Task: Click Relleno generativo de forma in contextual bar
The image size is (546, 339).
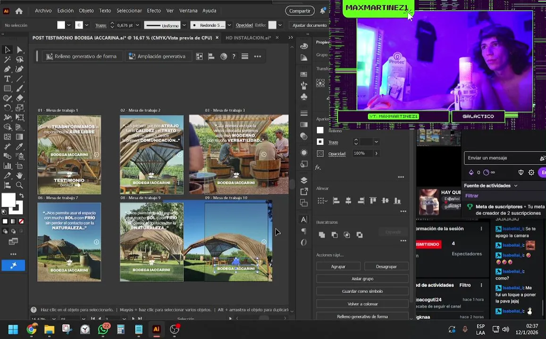Action: [x=82, y=56]
